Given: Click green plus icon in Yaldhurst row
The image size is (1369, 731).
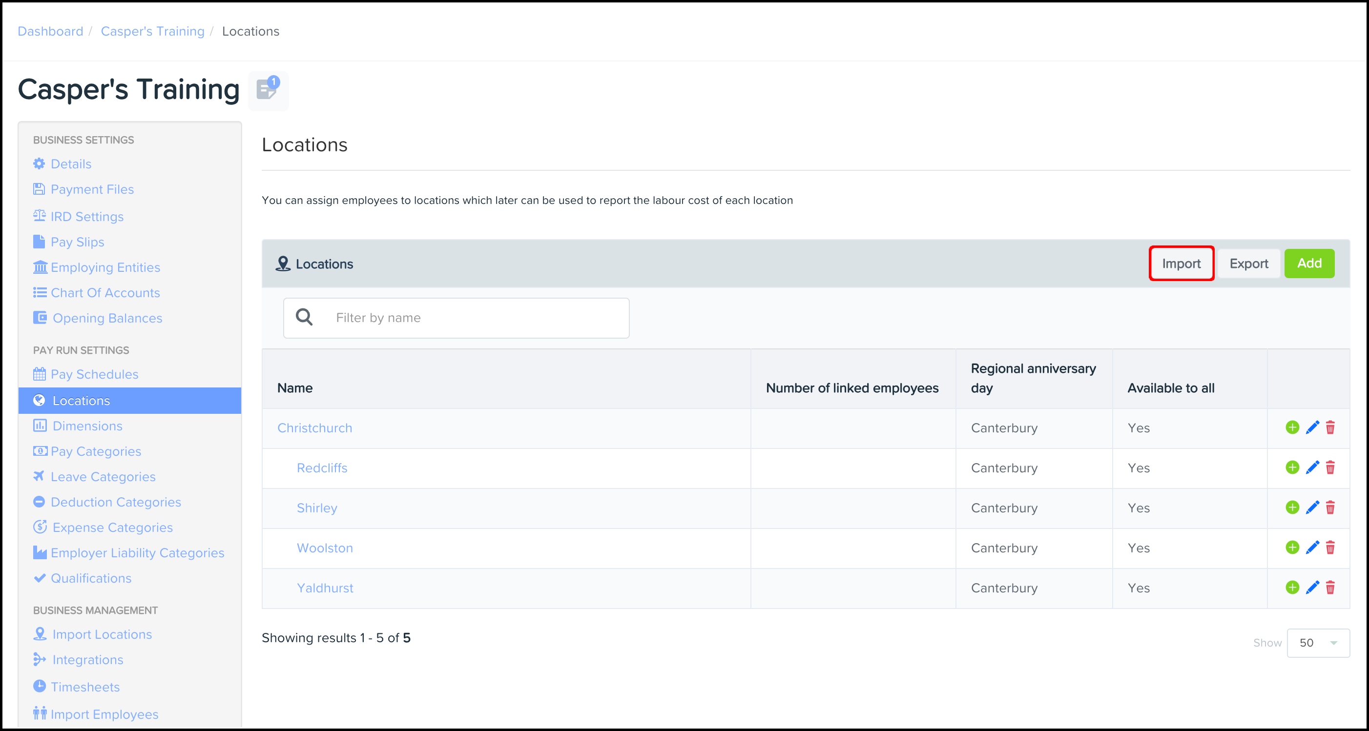Looking at the screenshot, I should point(1292,588).
